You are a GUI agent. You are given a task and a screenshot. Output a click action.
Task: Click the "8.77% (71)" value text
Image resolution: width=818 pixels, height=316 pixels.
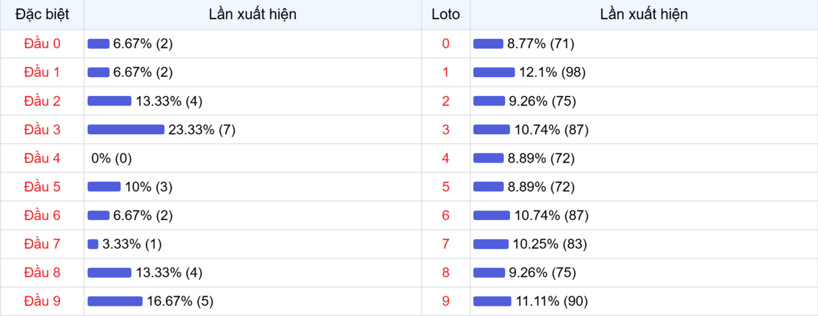pyautogui.click(x=541, y=44)
